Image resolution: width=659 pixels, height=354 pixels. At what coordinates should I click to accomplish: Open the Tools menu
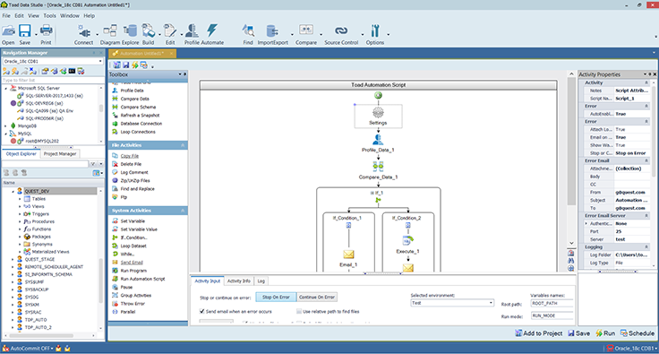tap(49, 15)
